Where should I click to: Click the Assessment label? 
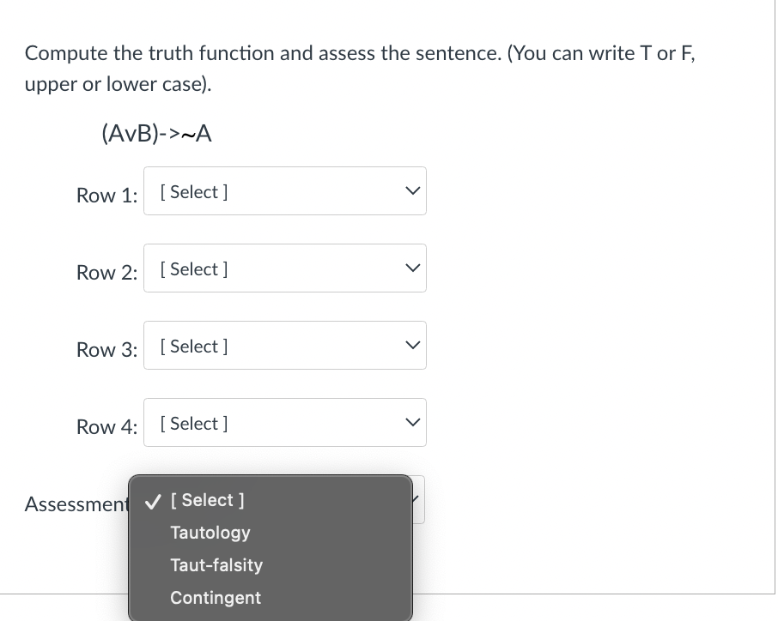[x=77, y=504]
